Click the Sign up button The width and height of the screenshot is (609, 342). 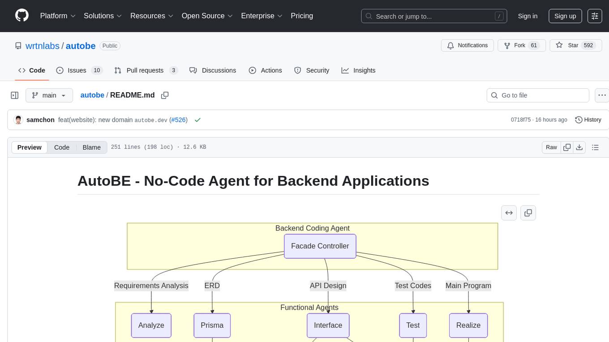point(565,16)
